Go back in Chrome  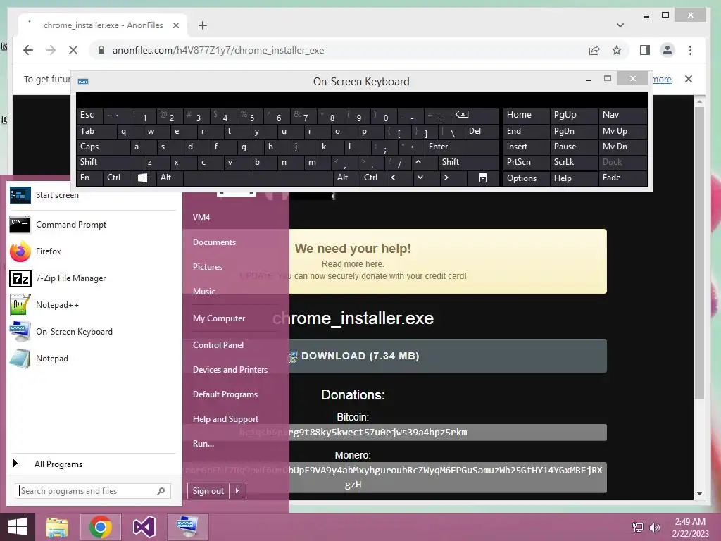(x=28, y=50)
